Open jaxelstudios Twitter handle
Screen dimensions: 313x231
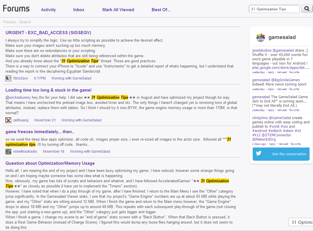coord(262,51)
